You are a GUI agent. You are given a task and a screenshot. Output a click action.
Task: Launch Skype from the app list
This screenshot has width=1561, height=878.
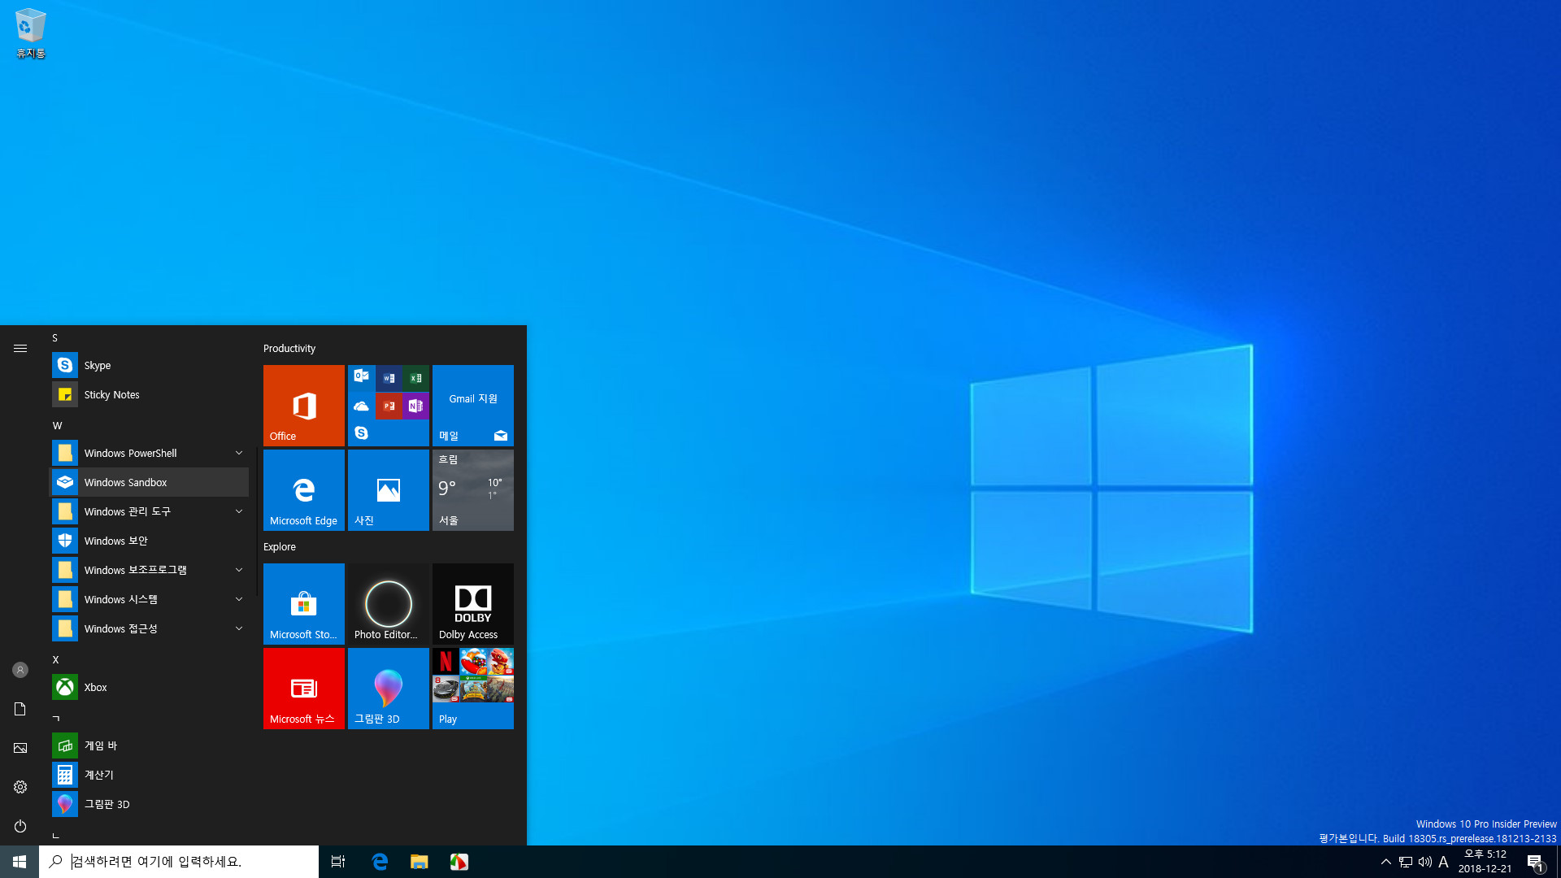click(x=150, y=365)
